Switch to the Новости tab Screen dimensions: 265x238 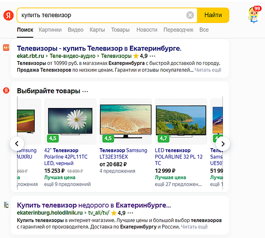click(147, 30)
